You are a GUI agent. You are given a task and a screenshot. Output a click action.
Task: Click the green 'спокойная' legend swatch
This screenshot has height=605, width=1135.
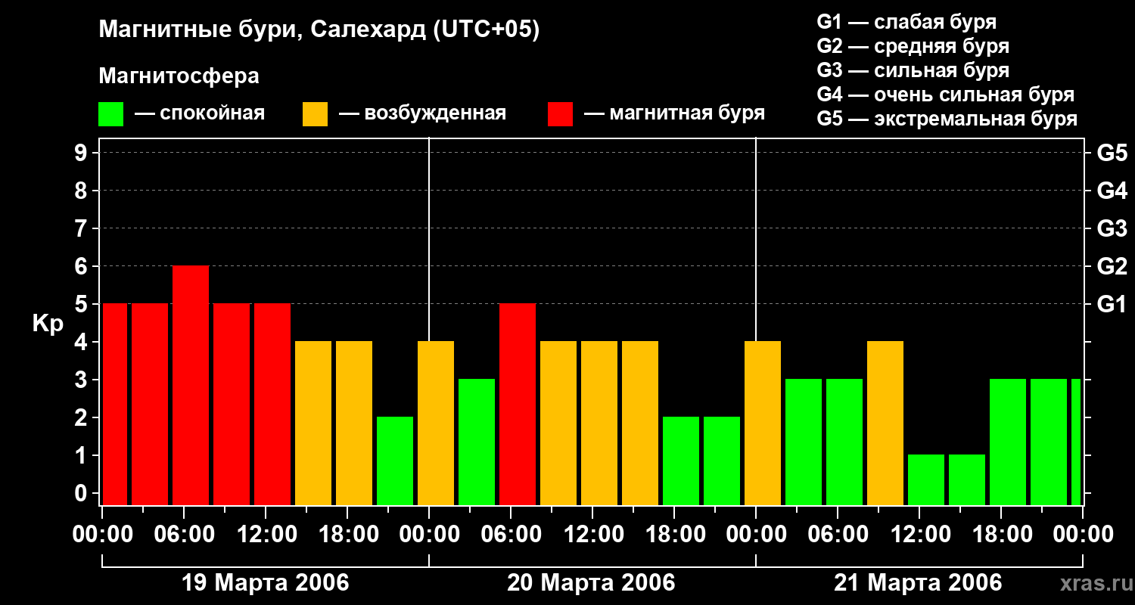[111, 114]
